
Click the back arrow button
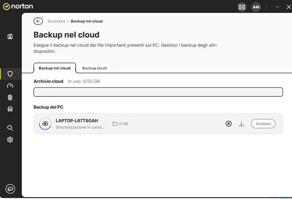38,21
